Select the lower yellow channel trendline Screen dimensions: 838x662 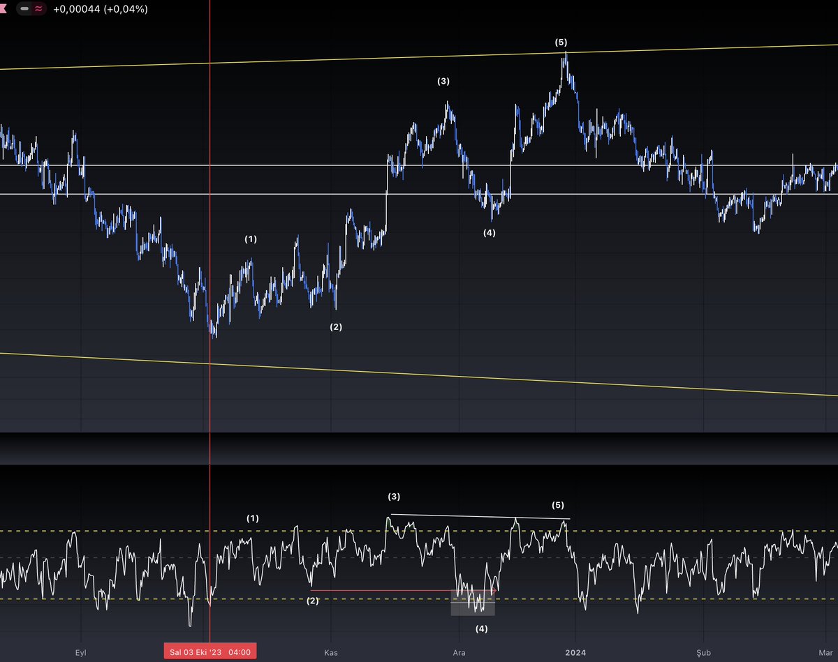[x=419, y=374]
